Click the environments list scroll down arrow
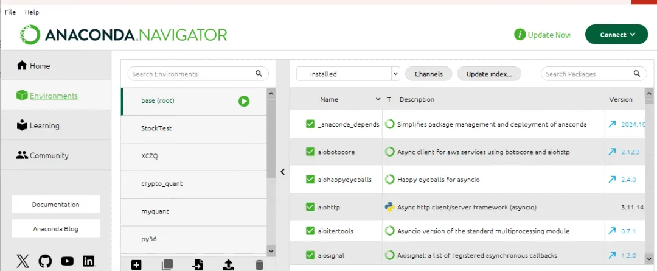657x271 pixels. point(271,250)
